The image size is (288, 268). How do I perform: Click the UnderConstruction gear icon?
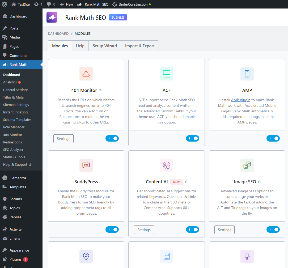point(115,5)
